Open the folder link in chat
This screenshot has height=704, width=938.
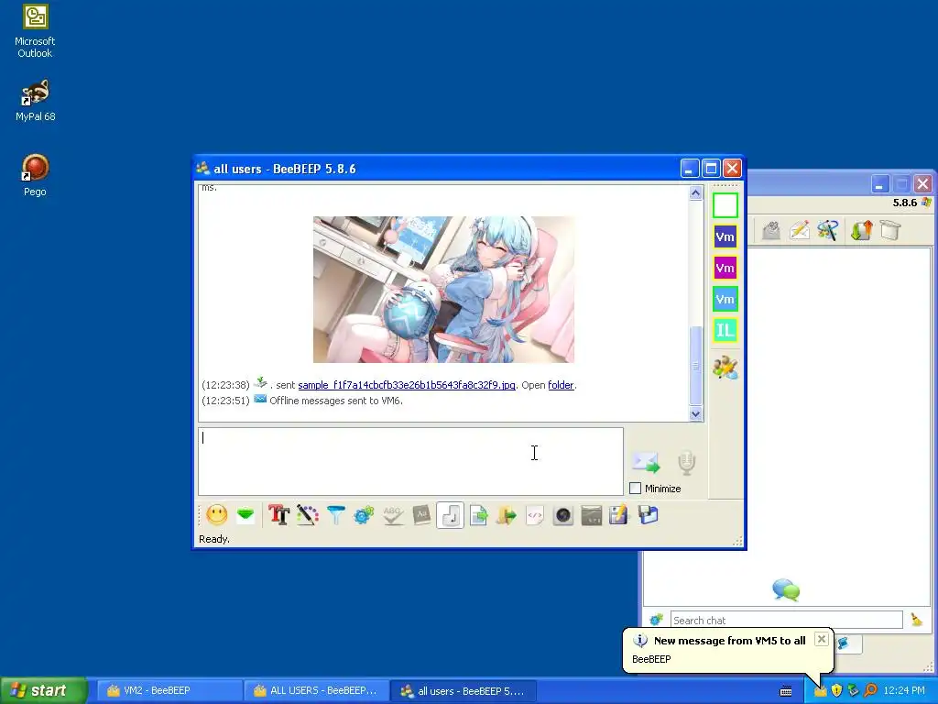point(561,385)
